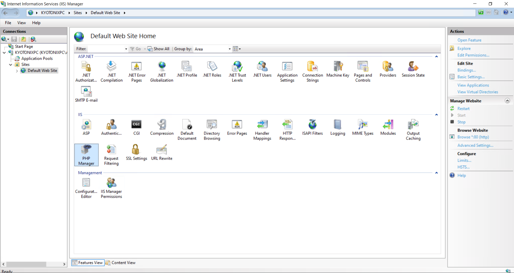Open SMTP E-mail feature

(86, 94)
